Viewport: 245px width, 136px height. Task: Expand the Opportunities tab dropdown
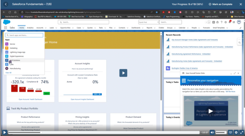(x=73, y=28)
